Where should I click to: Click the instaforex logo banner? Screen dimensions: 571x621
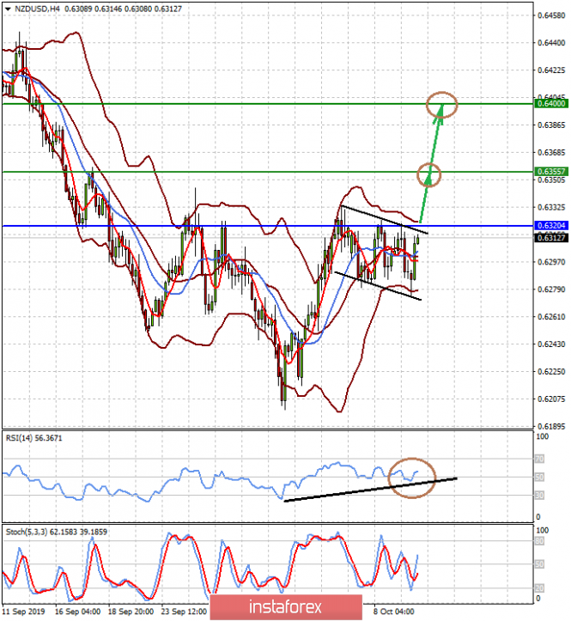pos(286,607)
